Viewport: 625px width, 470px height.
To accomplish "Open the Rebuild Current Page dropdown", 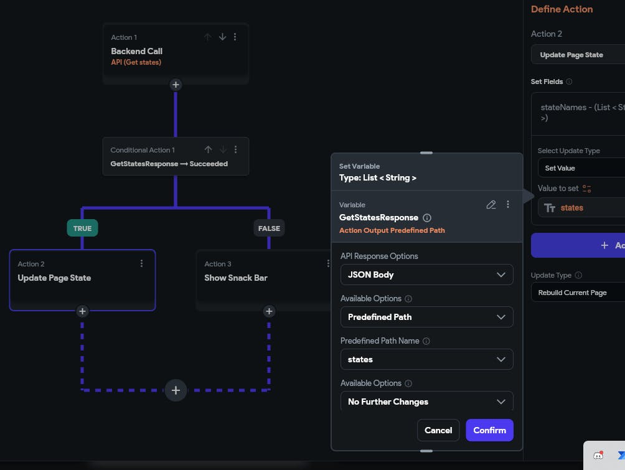I will 578,293.
